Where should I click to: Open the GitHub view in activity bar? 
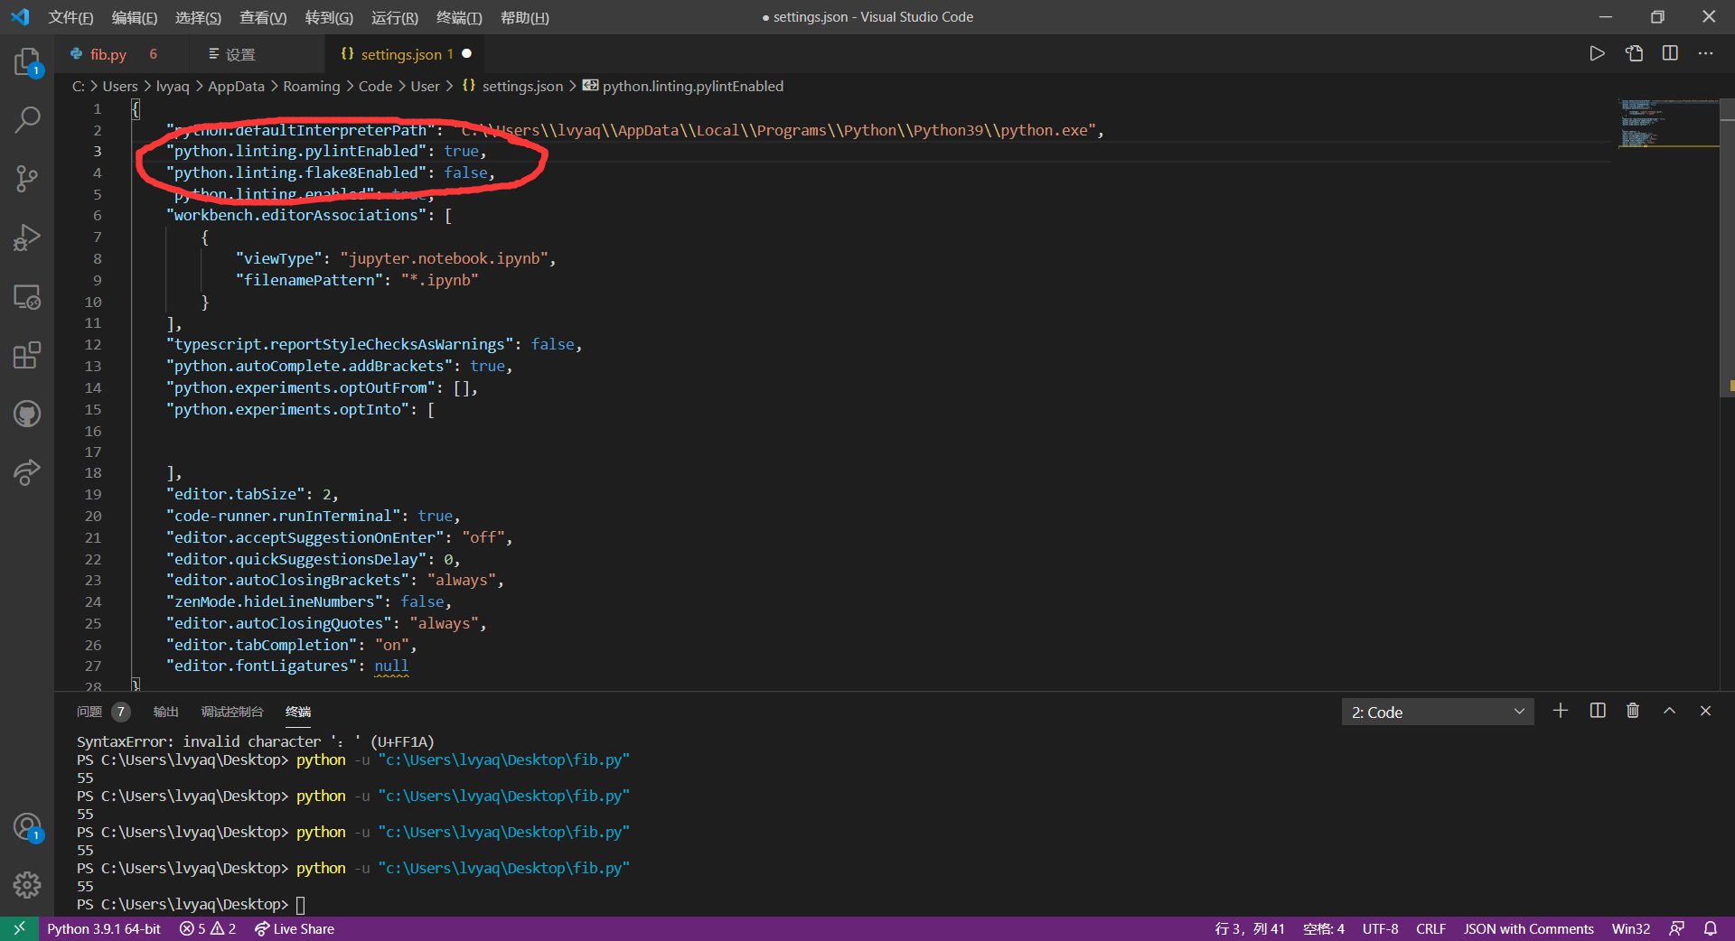pyautogui.click(x=27, y=414)
